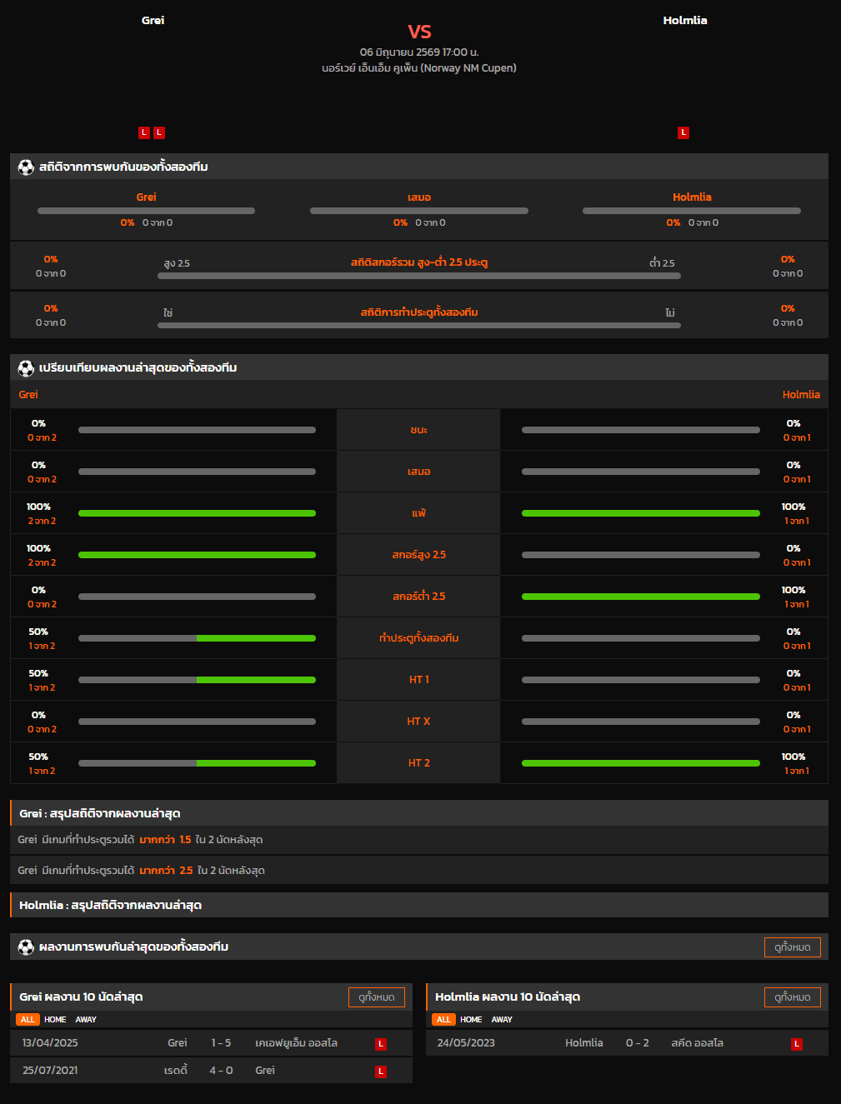Click the 'สูง 2.5' label in over-under stats
The image size is (841, 1104).
coord(177,263)
